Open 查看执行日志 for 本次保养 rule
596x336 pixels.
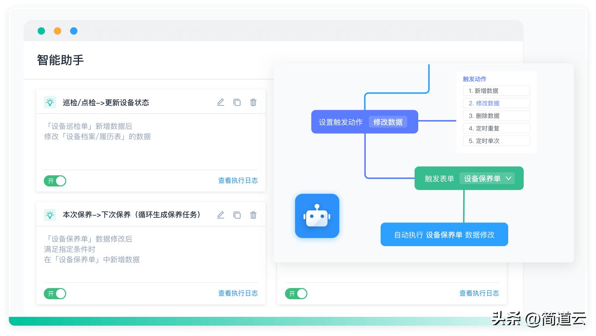point(238,293)
